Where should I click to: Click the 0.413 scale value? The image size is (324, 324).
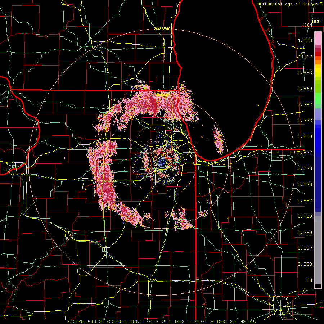[305, 216]
